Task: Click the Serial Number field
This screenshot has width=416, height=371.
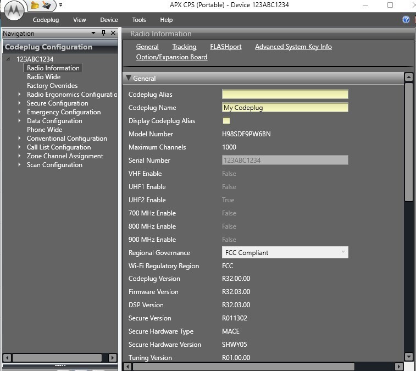Action: click(x=285, y=160)
